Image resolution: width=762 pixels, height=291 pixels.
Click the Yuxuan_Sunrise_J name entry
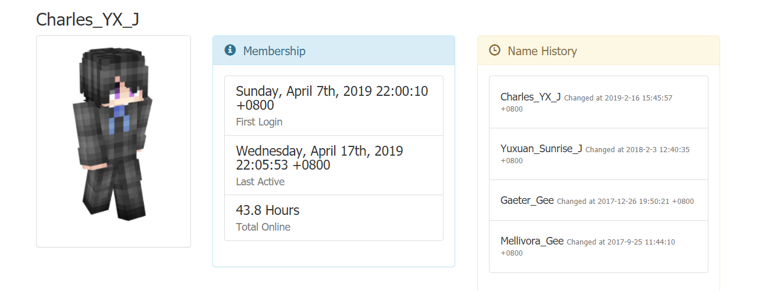click(x=541, y=149)
